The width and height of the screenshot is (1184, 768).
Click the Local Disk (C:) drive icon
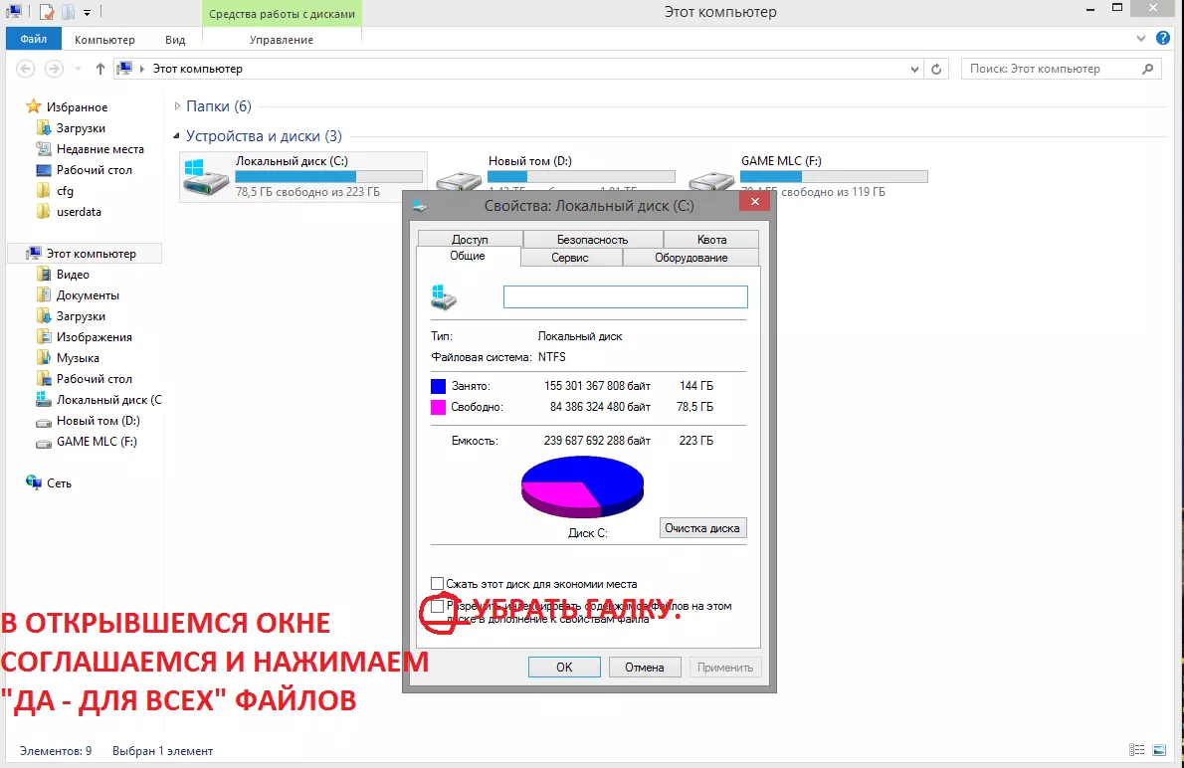pyautogui.click(x=206, y=177)
